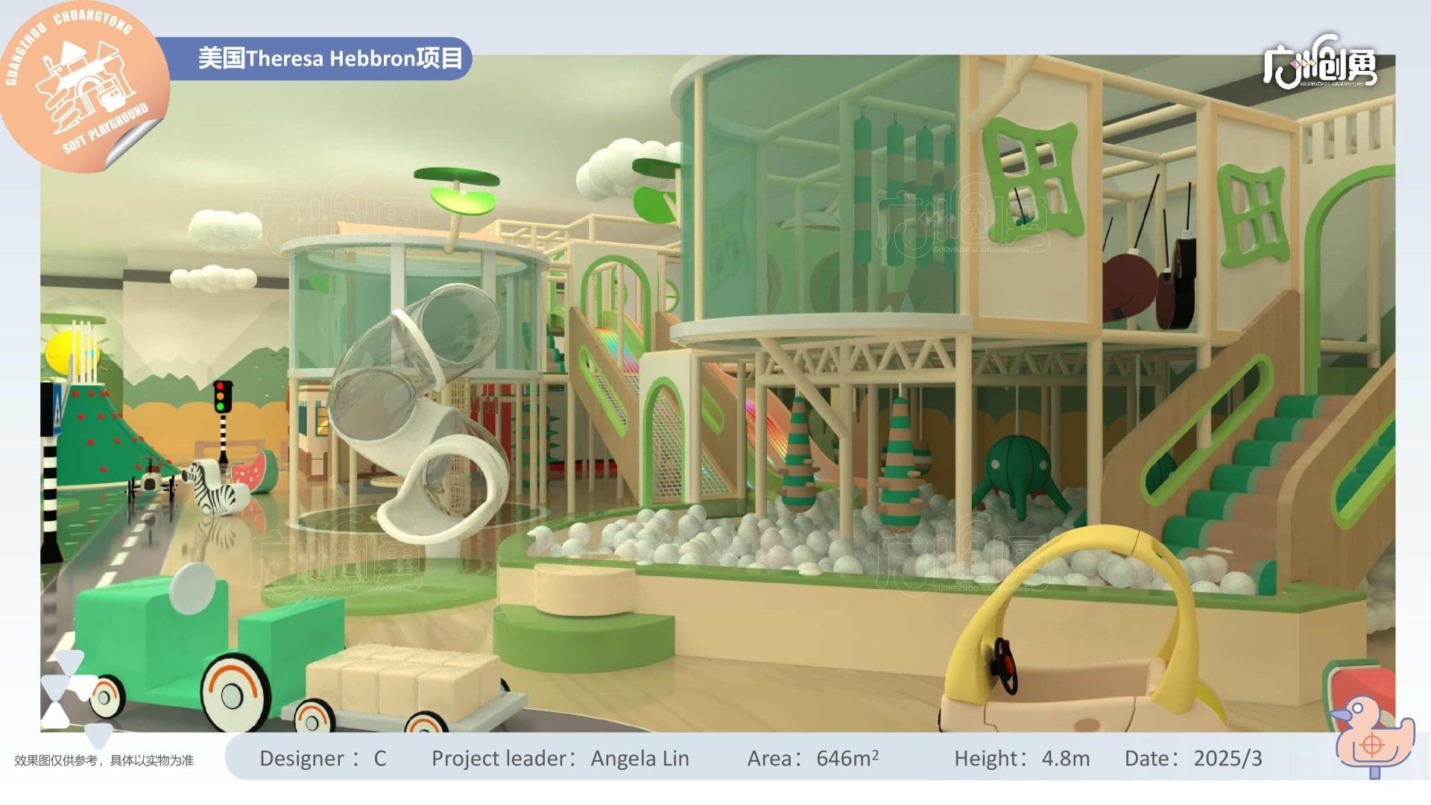This screenshot has width=1431, height=805.
Task: Click the Designer: C label
Action: (322, 758)
